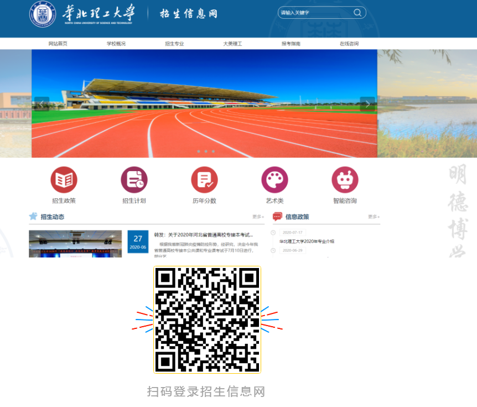Viewport: 477px width, 407px height.
Task: Click the search magnifier icon
Action: click(357, 13)
